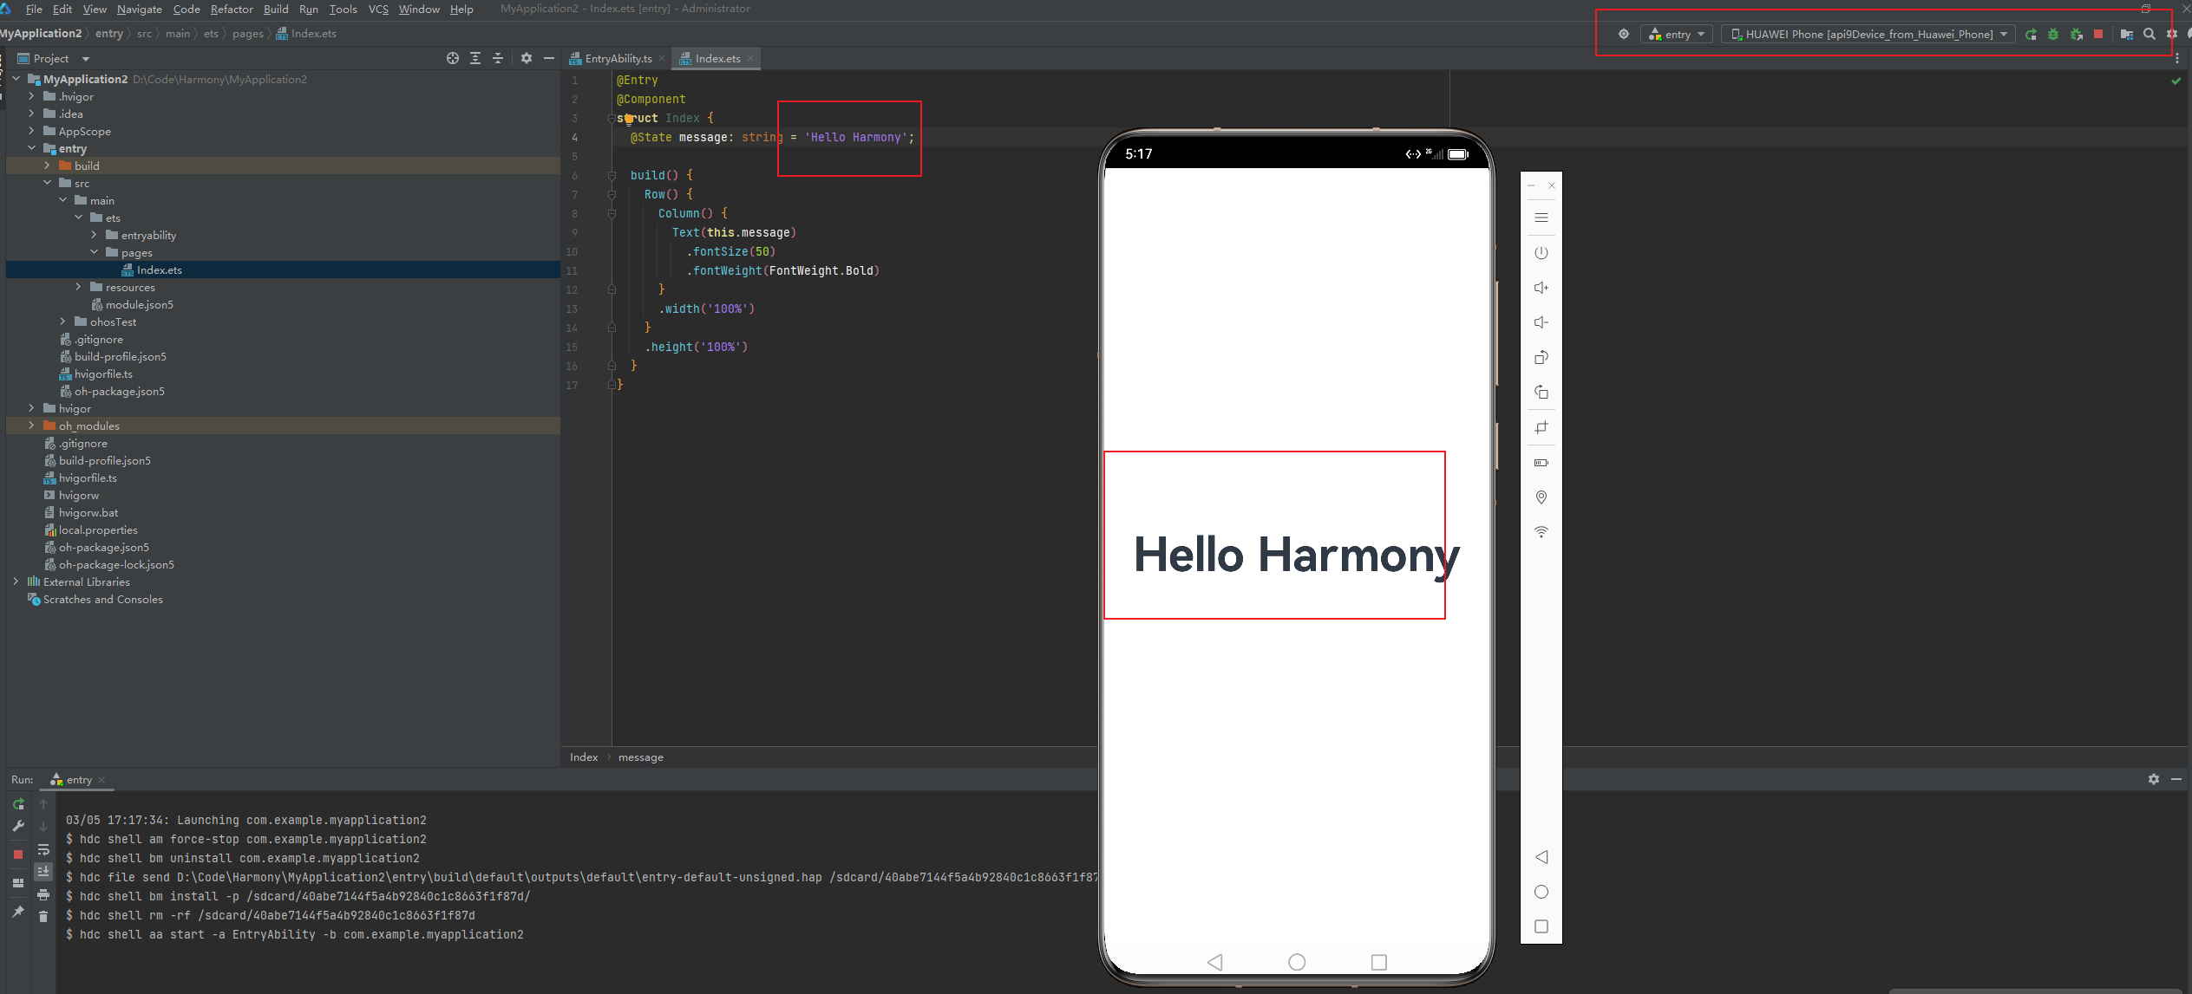
Task: Rerun entry from the Run panel sidebar
Action: click(18, 804)
